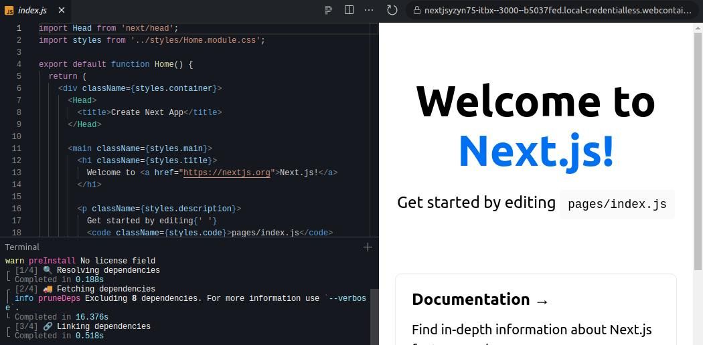This screenshot has width=703, height=345.
Task: Click line number 16 in the gutter
Action: [x=17, y=209]
